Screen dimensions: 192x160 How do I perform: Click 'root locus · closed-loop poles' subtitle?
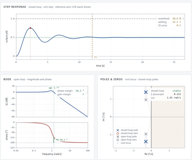point(142,79)
